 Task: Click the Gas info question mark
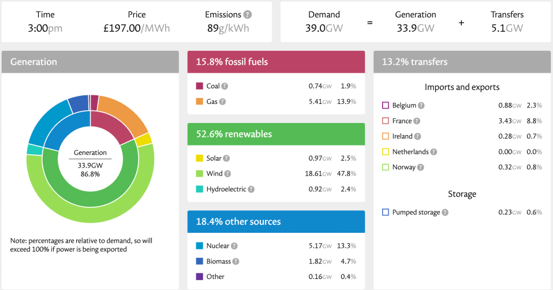coord(223,102)
